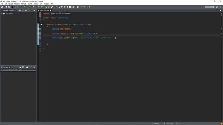Expand the First Project tree node

2,14
